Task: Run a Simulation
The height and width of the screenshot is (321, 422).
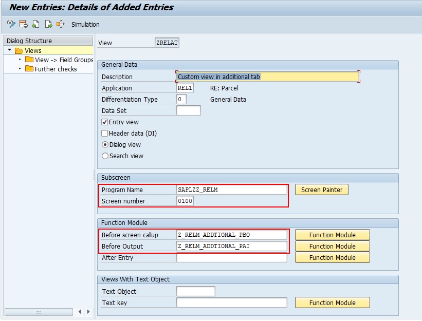Action: 85,24
